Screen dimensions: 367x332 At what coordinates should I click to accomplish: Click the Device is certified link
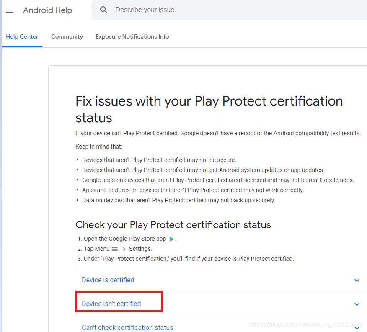108,280
